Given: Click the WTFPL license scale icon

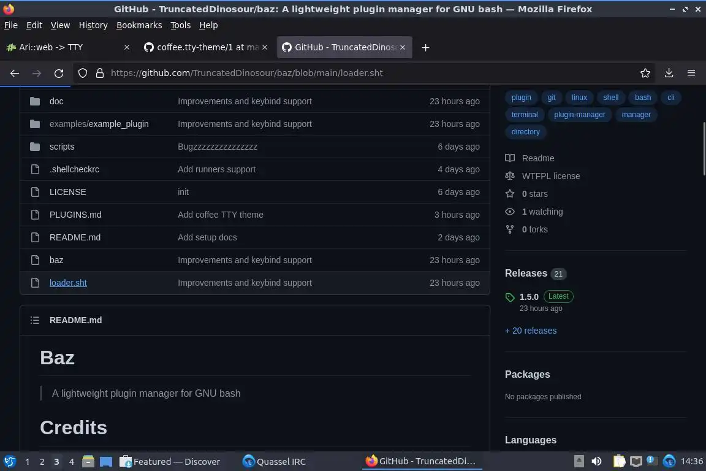Looking at the screenshot, I should tap(510, 176).
